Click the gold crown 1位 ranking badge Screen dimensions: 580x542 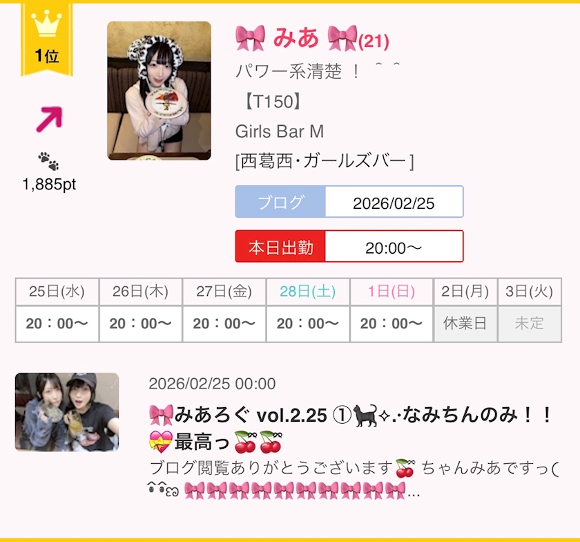pos(47,39)
